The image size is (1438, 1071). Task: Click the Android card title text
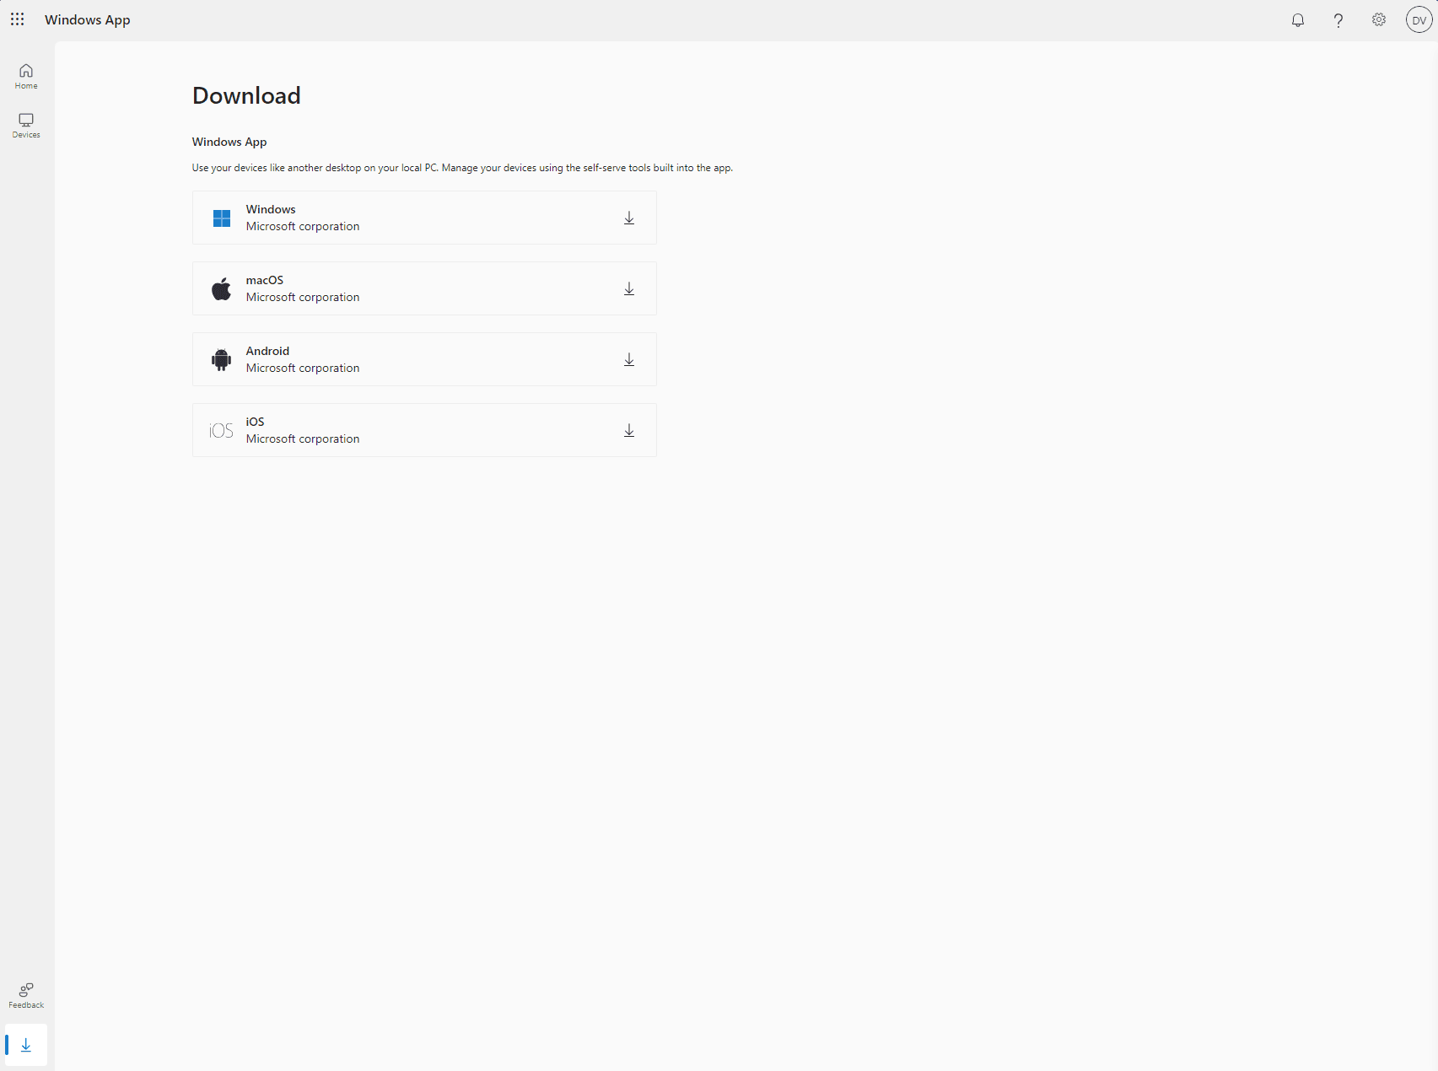(267, 351)
